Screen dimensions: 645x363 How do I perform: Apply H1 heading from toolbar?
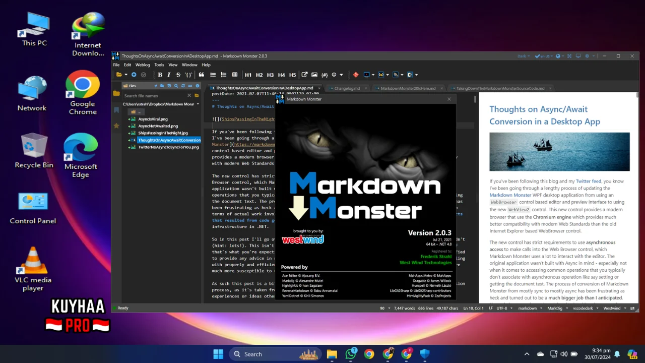point(248,75)
